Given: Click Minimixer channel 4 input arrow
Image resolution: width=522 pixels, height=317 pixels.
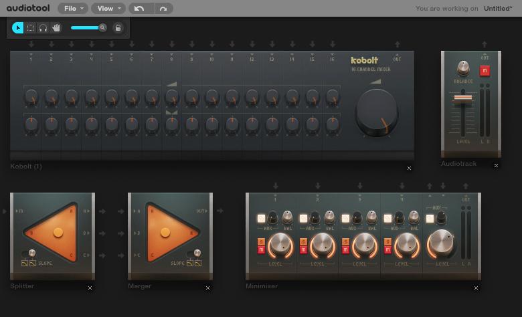Looking at the screenshot, I should pyautogui.click(x=402, y=186).
